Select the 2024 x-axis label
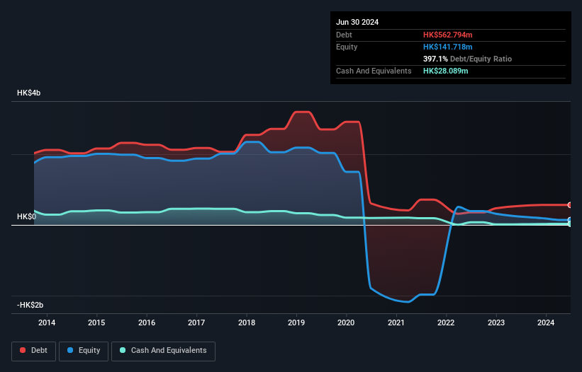The height and width of the screenshot is (372, 582). [546, 322]
